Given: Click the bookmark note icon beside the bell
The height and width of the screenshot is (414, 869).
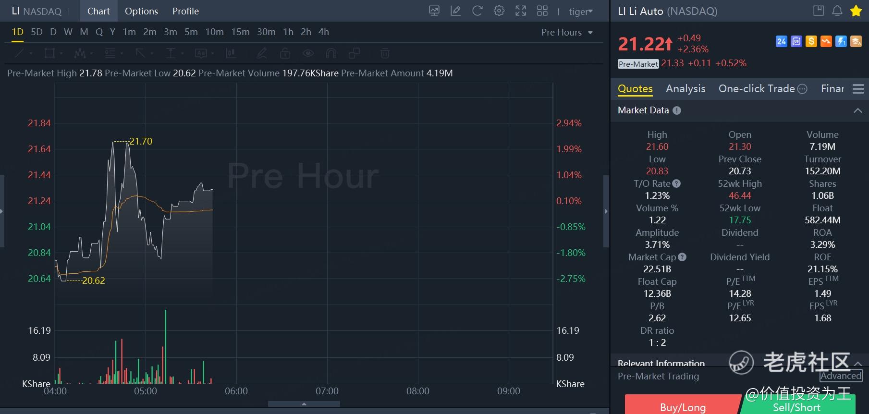Looking at the screenshot, I should click(819, 11).
